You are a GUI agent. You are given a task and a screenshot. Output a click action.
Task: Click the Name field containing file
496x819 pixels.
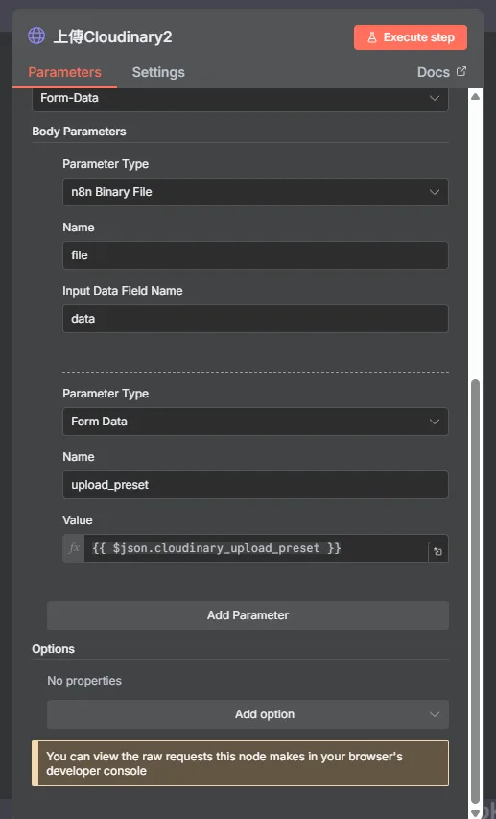point(255,254)
